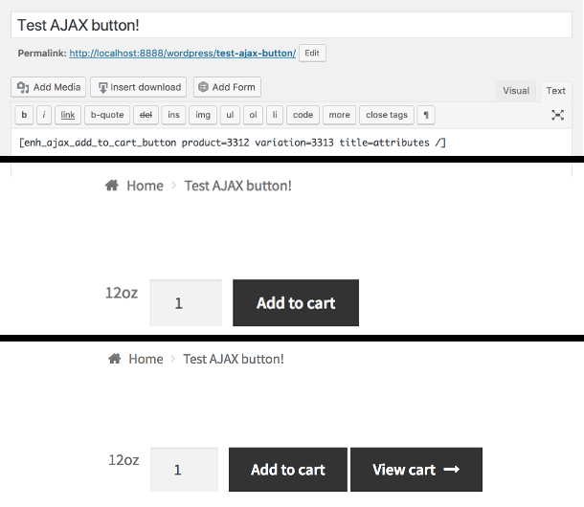This screenshot has width=584, height=507.
Task: Click the upper Add to cart button
Action: (296, 302)
